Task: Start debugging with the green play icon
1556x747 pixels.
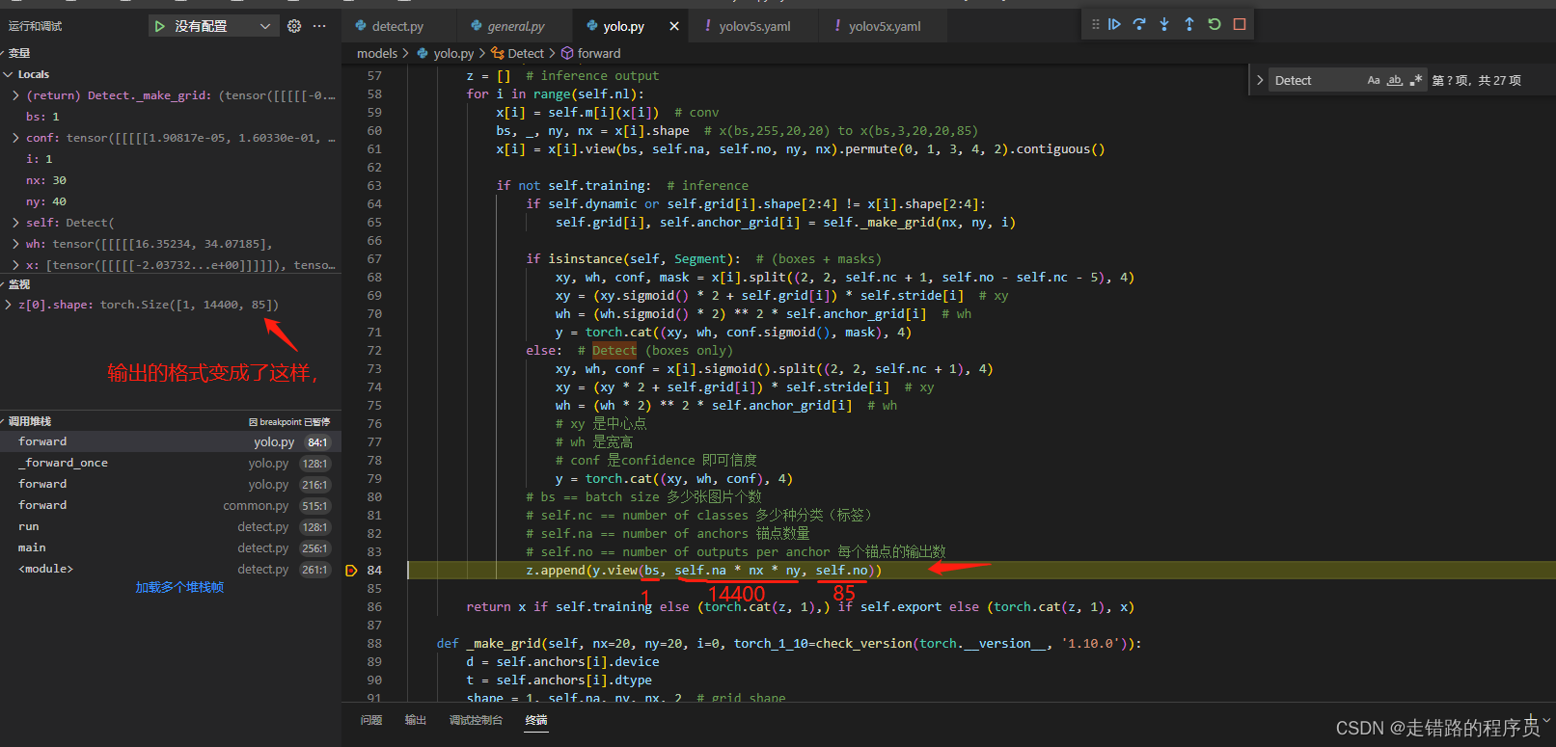Action: point(160,26)
